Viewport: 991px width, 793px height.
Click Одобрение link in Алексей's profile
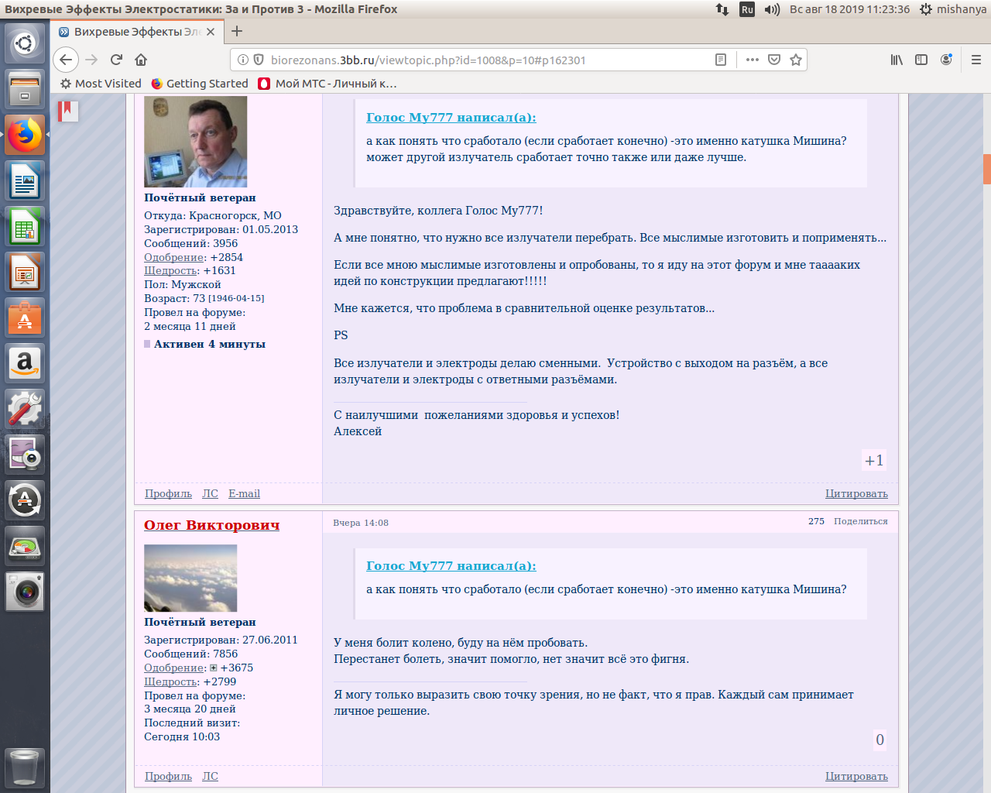pyautogui.click(x=174, y=257)
